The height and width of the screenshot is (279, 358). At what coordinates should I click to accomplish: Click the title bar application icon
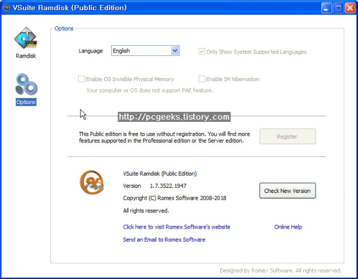point(6,7)
